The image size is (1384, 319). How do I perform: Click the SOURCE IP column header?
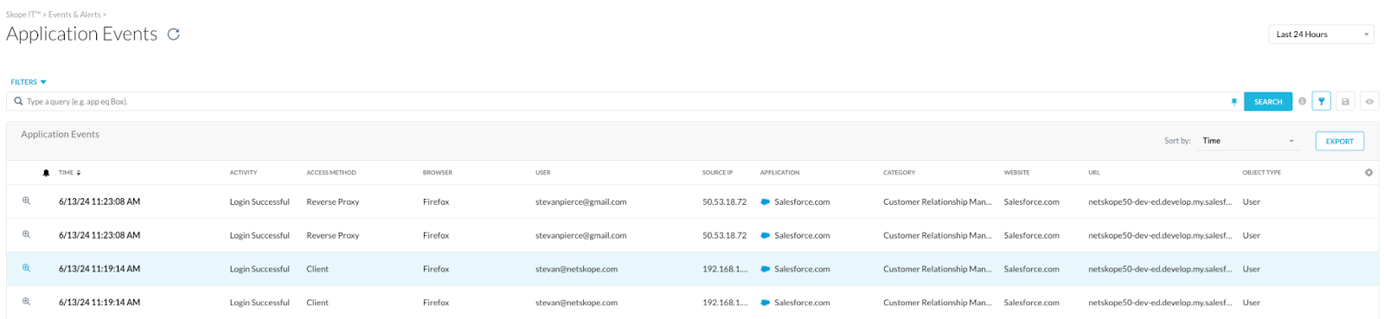coord(717,173)
